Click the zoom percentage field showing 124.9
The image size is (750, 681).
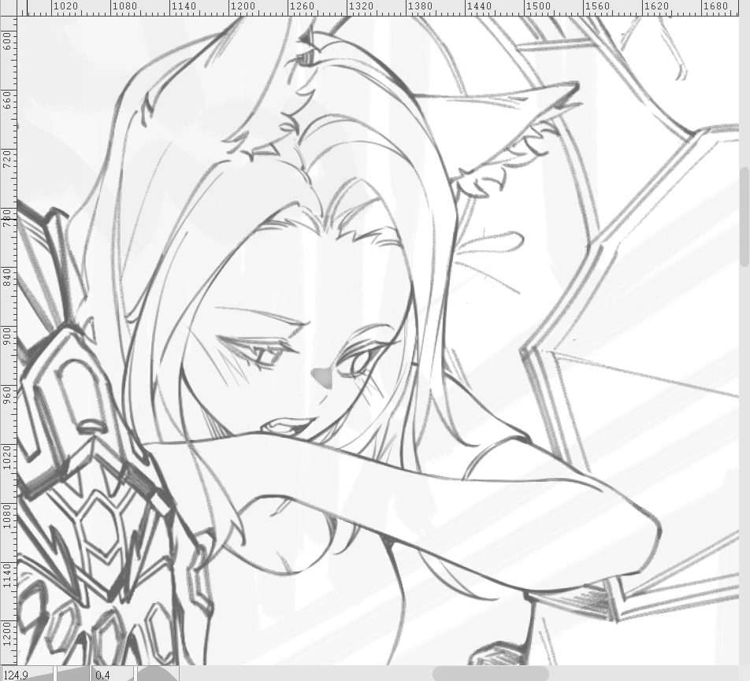pos(27,675)
